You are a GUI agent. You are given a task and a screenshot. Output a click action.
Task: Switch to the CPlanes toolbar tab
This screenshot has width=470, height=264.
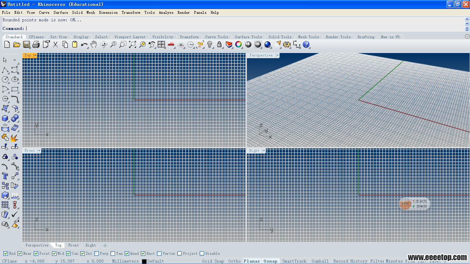36,37
